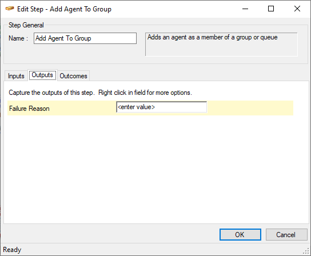Switch to the Inputs tab
This screenshot has height=256, width=311.
(16, 76)
